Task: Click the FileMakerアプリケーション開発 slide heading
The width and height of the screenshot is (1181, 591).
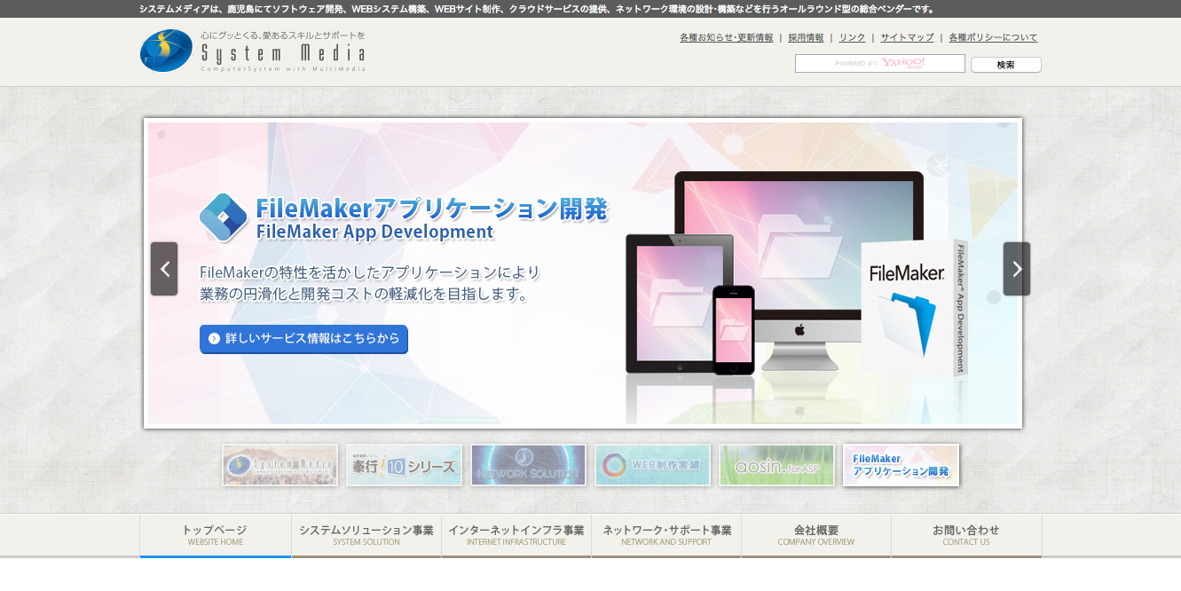Action: point(432,209)
